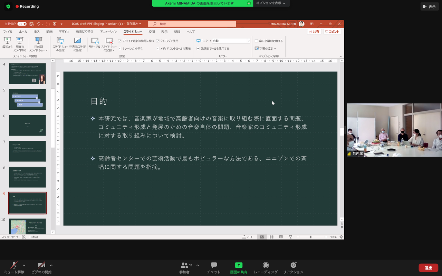Expand the participants arrow menu
The width and height of the screenshot is (442, 276).
click(198, 265)
